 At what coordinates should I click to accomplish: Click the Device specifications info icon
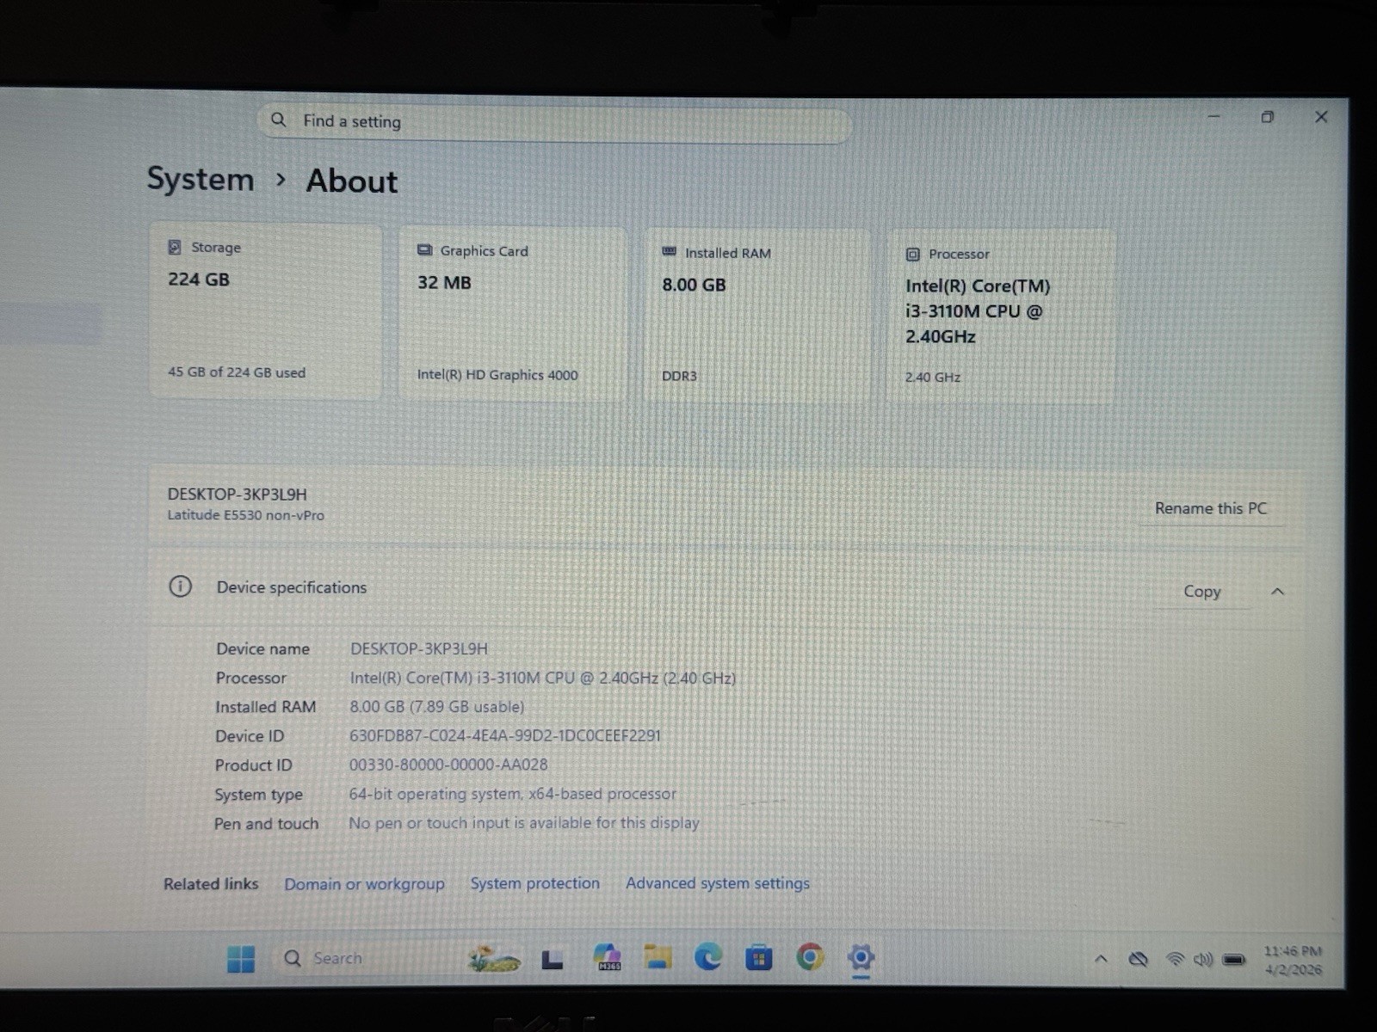coord(180,587)
